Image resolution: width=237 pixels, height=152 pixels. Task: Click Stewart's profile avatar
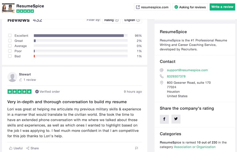pos(12,77)
